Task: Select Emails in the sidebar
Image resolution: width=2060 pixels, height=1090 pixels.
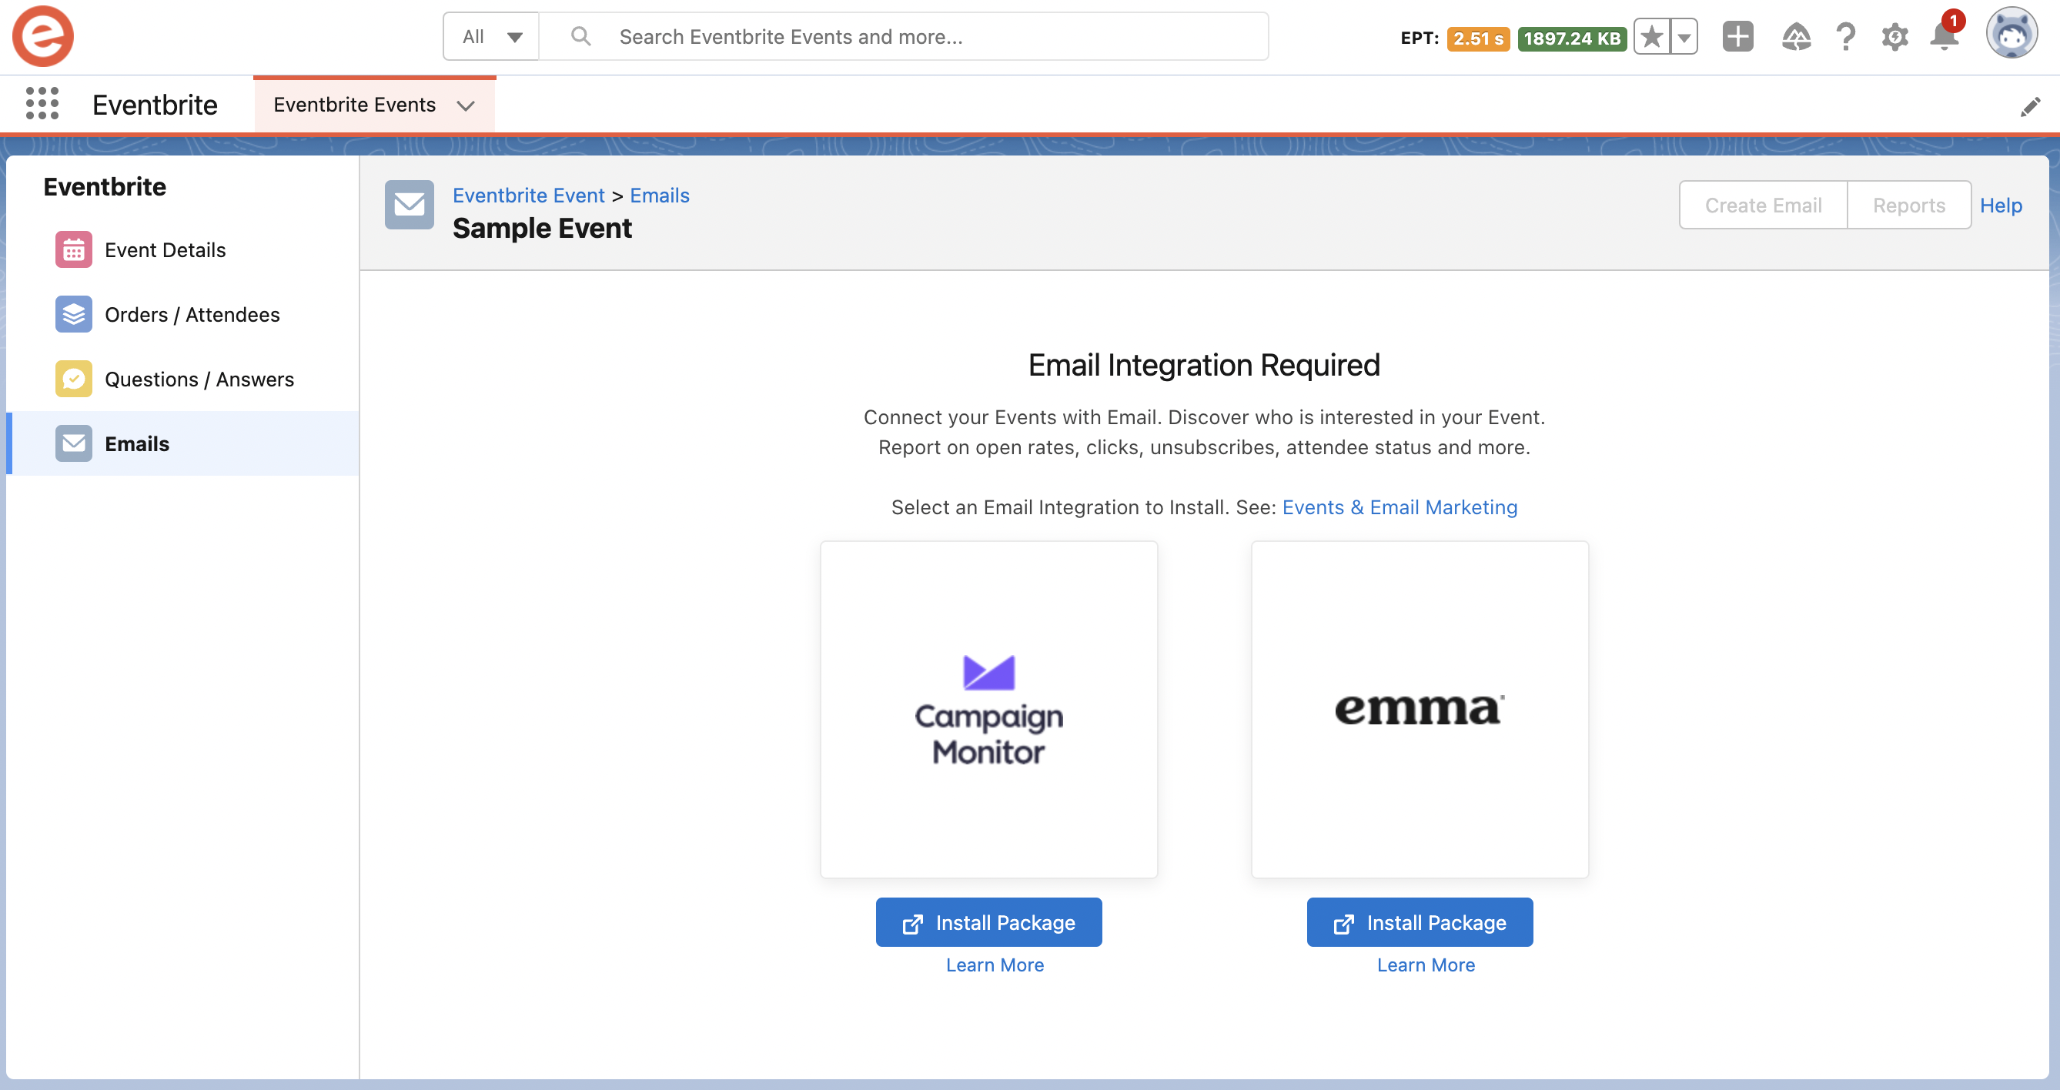Action: tap(183, 444)
